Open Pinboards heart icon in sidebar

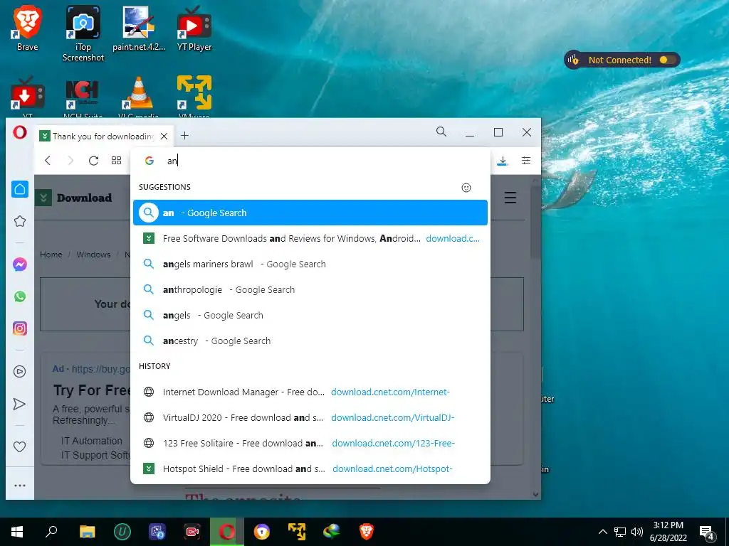tap(19, 446)
